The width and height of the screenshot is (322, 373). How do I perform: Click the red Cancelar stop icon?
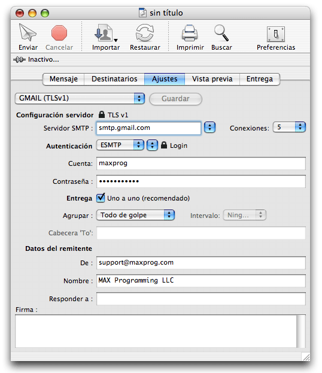pyautogui.click(x=59, y=33)
